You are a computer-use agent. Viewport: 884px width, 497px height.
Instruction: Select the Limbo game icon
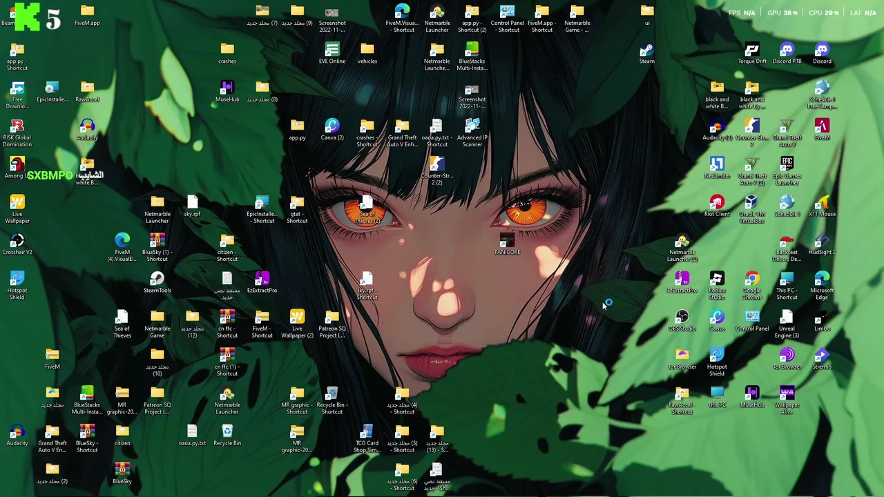pyautogui.click(x=822, y=320)
